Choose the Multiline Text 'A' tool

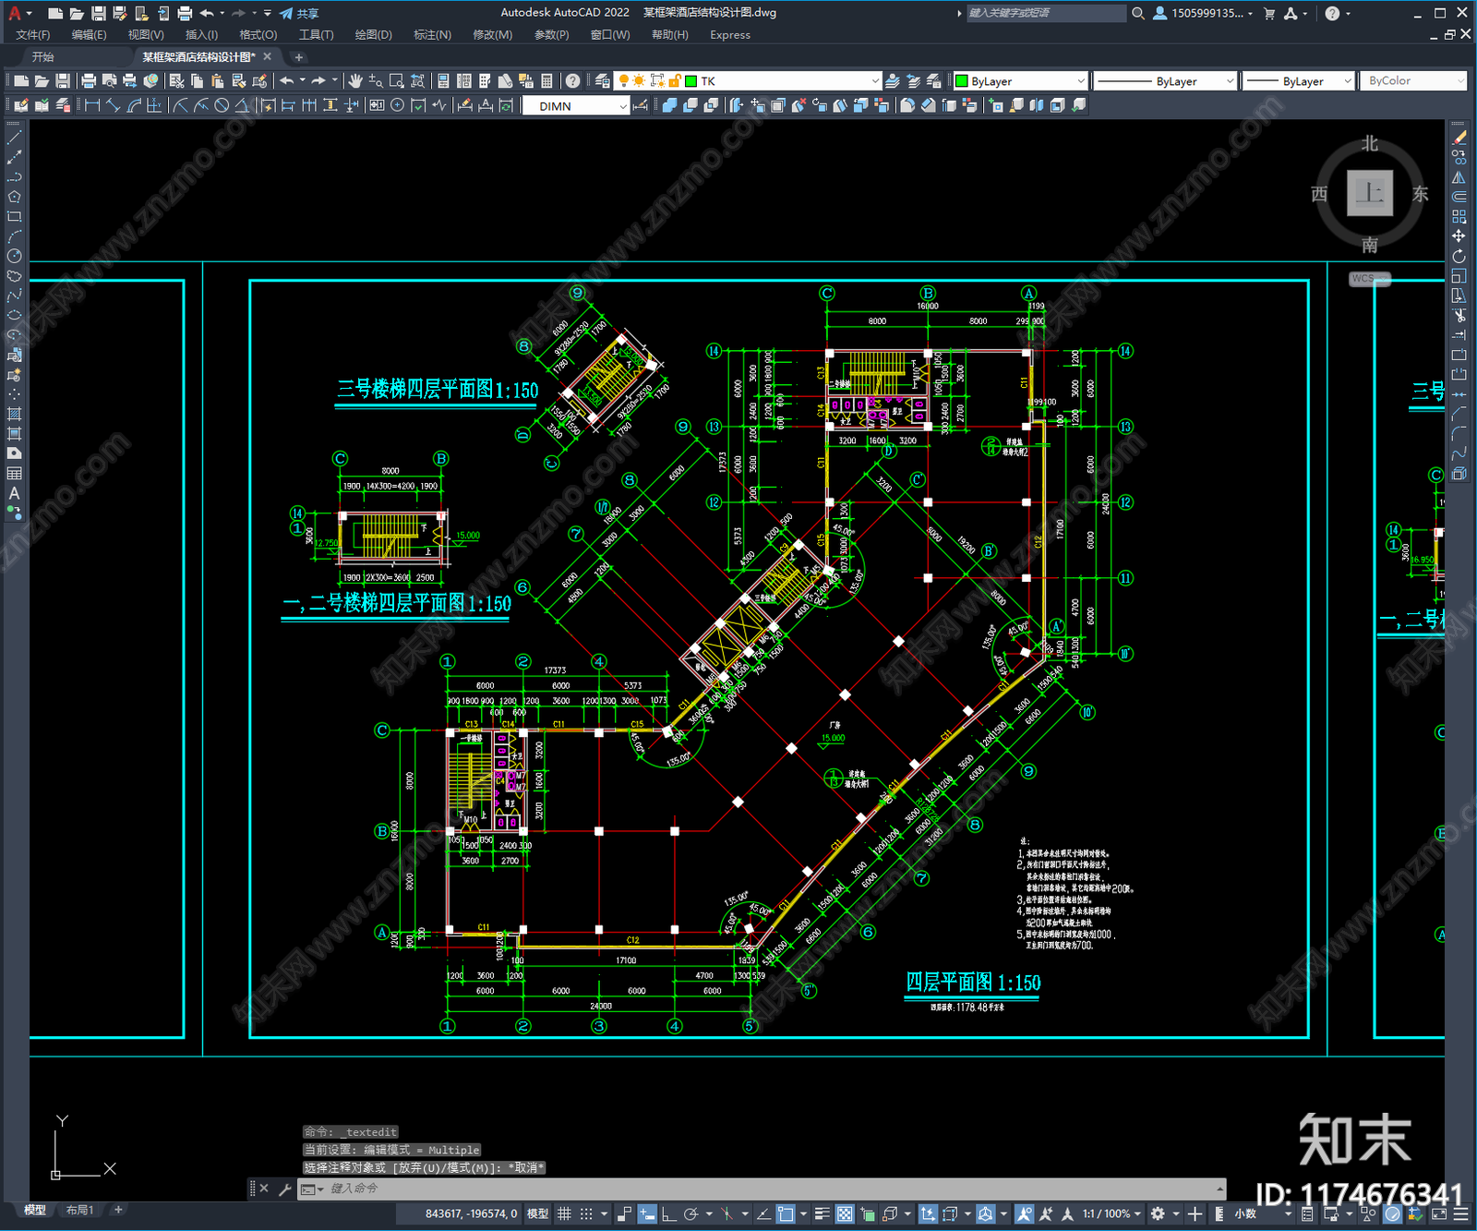point(14,493)
